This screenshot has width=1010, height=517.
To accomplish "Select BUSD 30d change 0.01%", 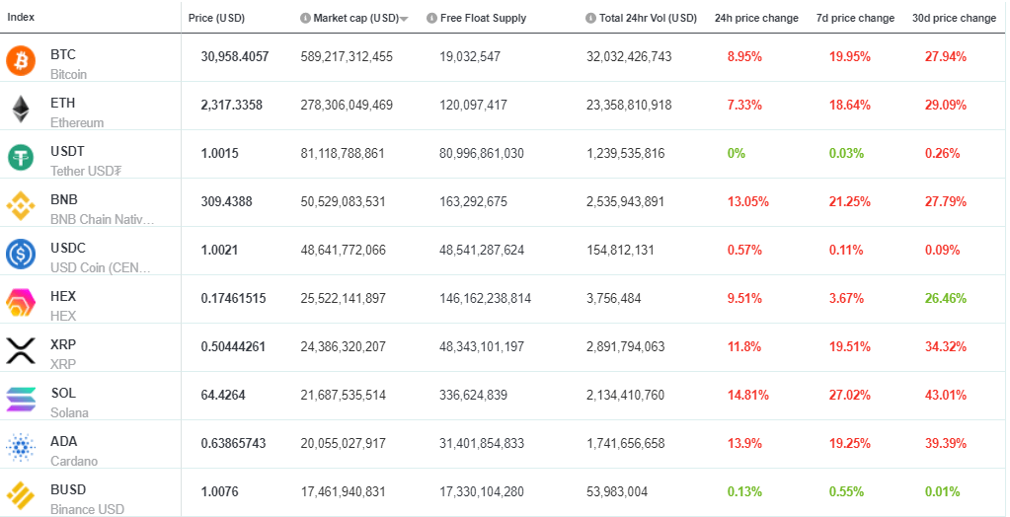I will 942,491.
